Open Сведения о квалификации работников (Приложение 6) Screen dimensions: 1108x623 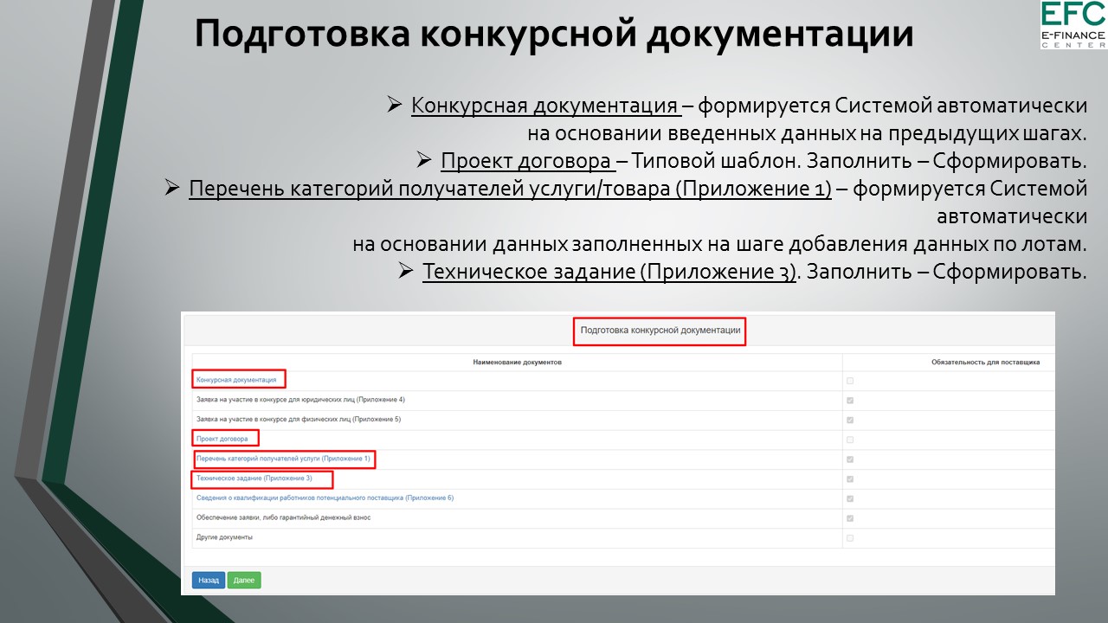pos(325,498)
